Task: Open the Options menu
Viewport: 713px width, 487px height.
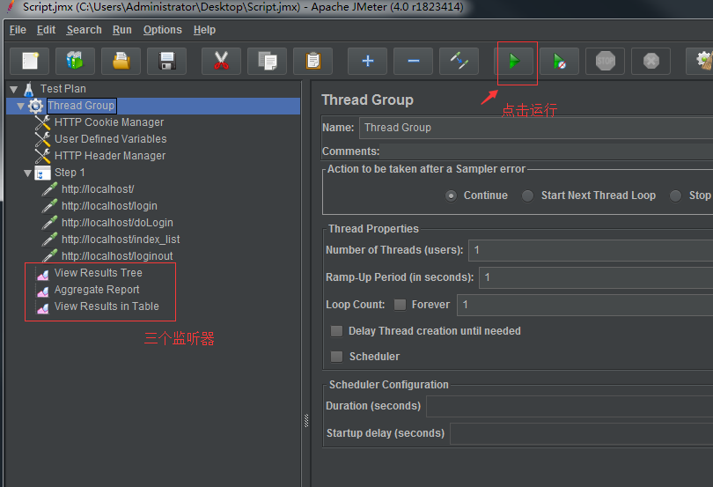Action: click(162, 30)
